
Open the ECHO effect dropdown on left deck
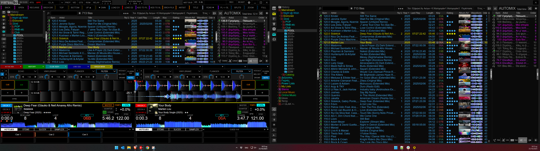(x=35, y=71)
